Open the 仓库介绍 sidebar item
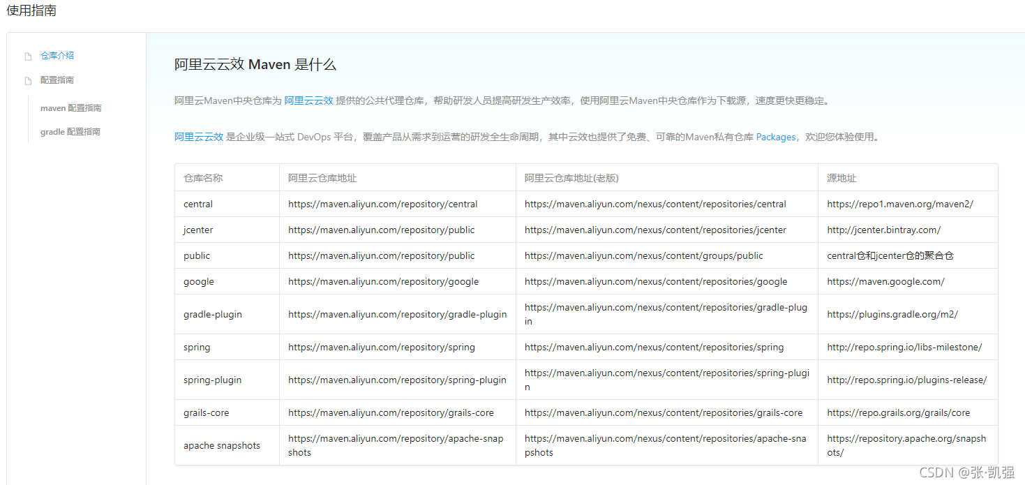 pos(57,56)
